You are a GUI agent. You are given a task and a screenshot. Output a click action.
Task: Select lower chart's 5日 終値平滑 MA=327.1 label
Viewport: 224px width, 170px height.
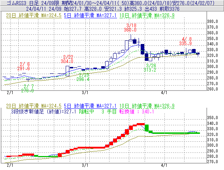click(90, 106)
